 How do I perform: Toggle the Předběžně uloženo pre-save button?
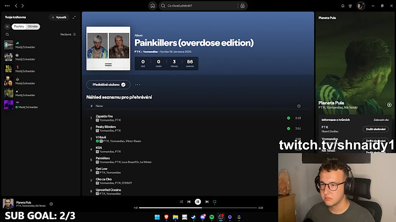[108, 85]
